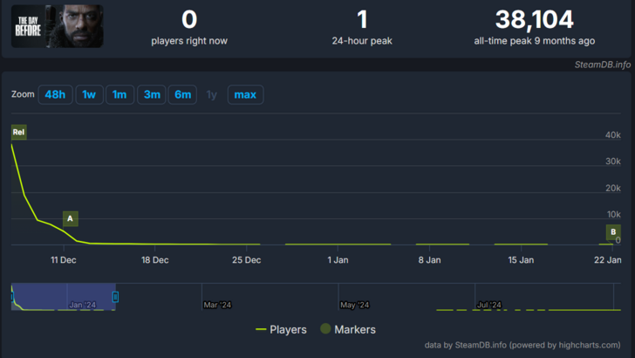Click navigator timeline near May '24

(354, 304)
